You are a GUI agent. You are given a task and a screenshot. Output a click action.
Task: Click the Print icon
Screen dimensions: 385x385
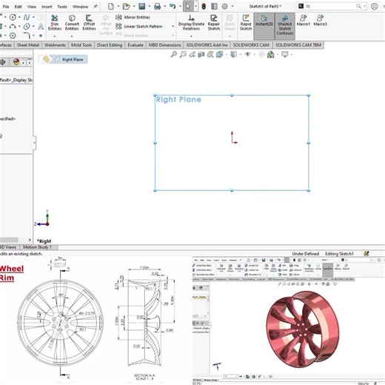click(x=157, y=7)
